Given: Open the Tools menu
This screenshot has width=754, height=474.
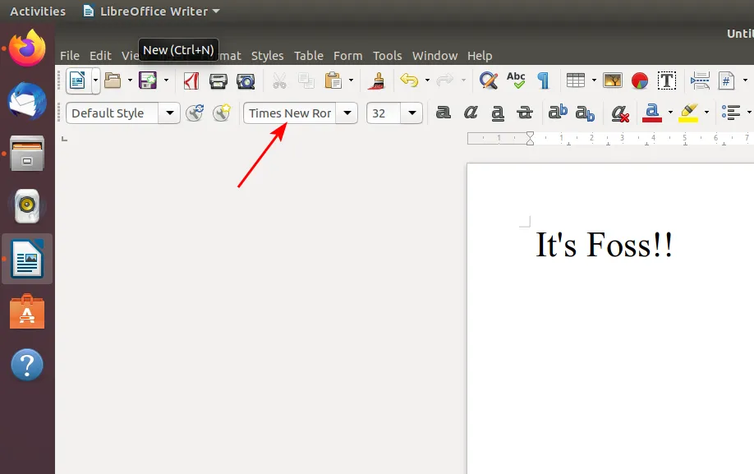Looking at the screenshot, I should tap(387, 56).
